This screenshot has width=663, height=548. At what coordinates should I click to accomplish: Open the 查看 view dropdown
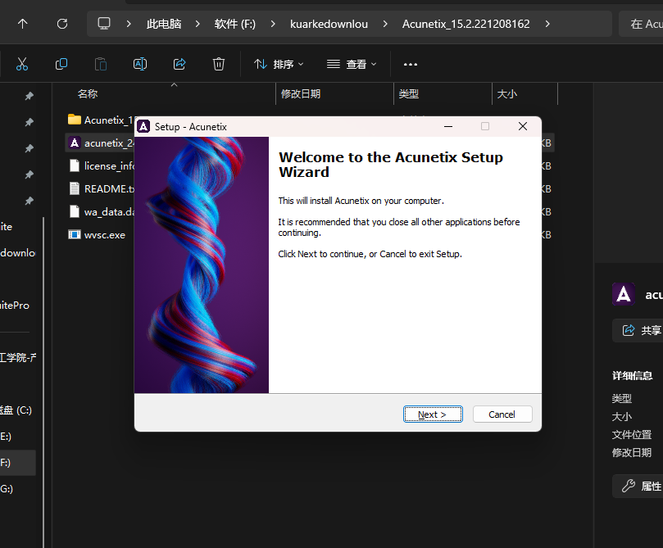click(352, 64)
